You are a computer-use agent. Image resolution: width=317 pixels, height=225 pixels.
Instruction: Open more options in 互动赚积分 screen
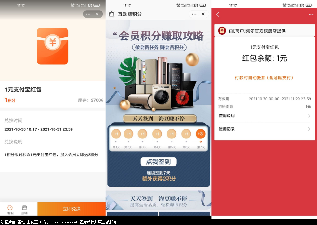[x=194, y=14]
